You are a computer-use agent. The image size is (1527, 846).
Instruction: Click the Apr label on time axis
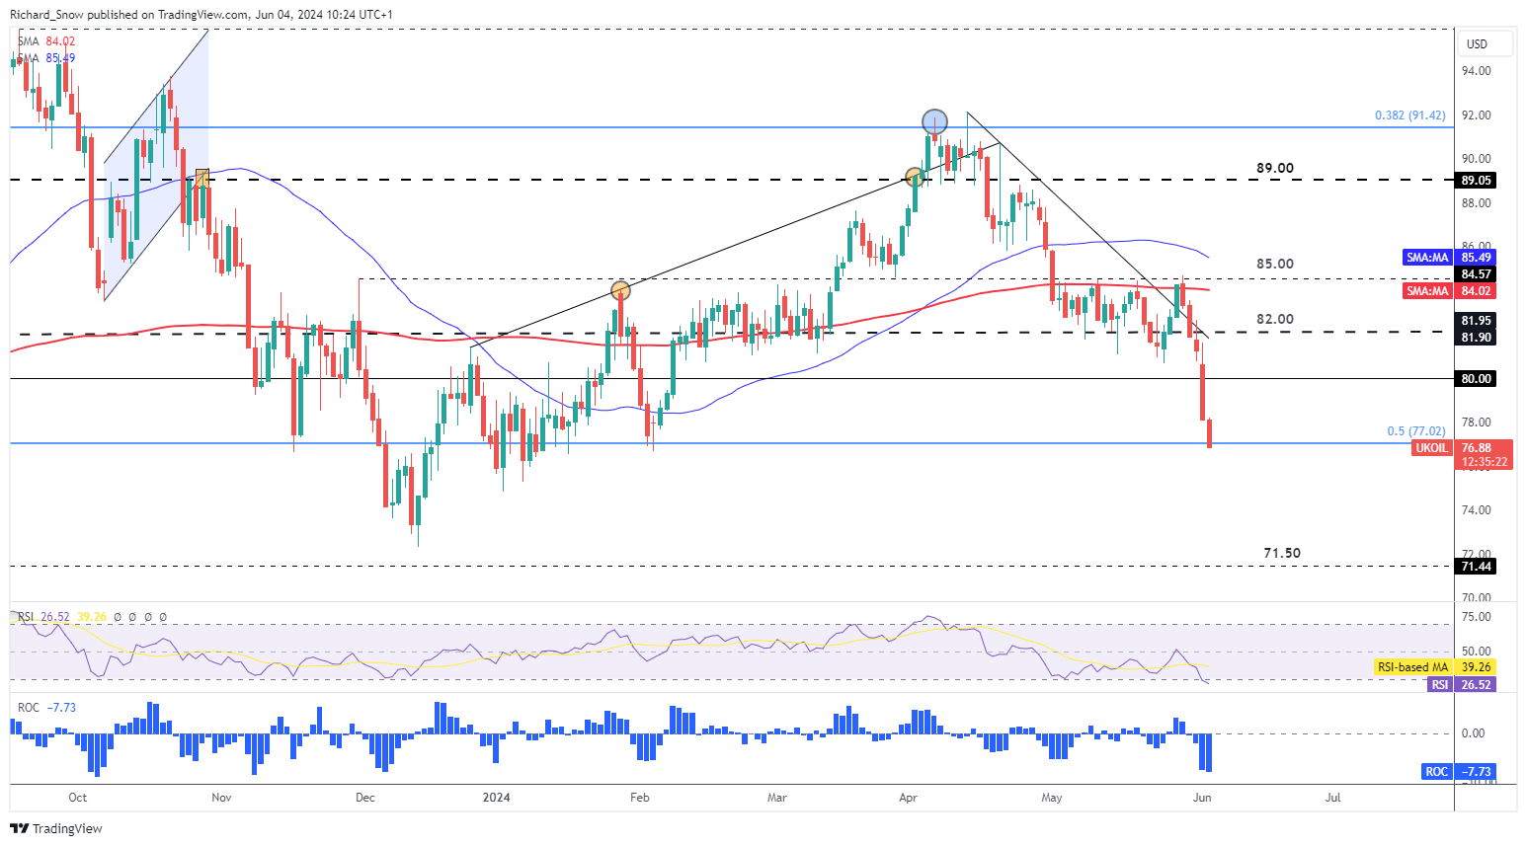click(908, 798)
